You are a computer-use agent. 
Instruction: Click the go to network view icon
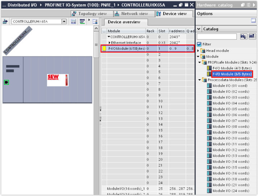pyautogui.click(x=5, y=22)
